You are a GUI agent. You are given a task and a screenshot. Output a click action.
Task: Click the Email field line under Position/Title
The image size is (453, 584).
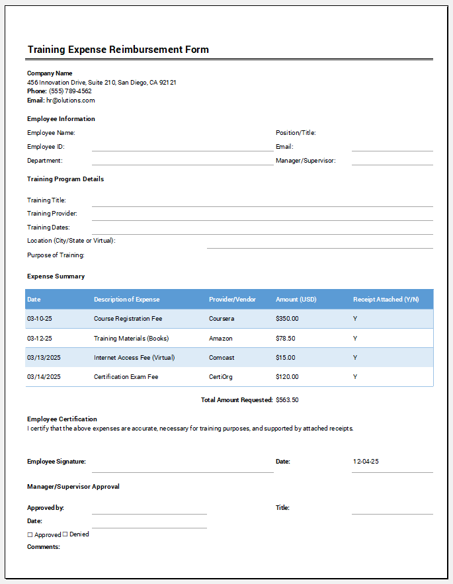pos(392,147)
